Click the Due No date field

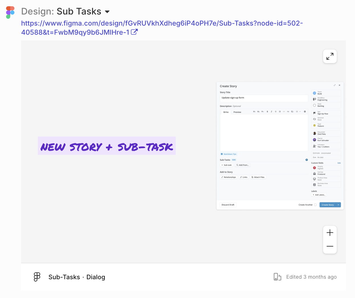tap(326, 157)
